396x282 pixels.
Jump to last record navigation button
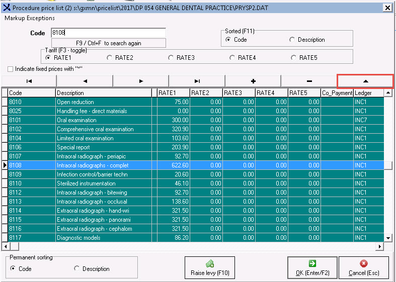(197, 81)
